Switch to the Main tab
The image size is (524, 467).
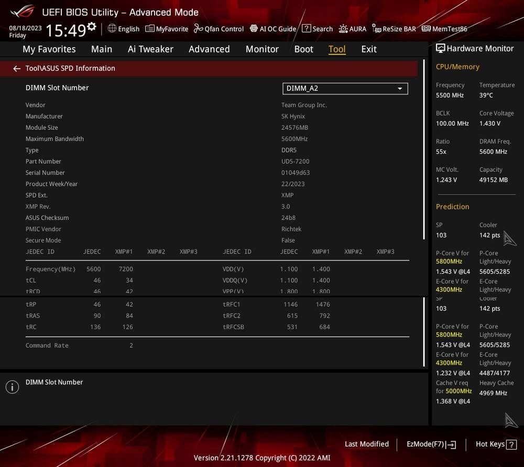click(x=102, y=49)
